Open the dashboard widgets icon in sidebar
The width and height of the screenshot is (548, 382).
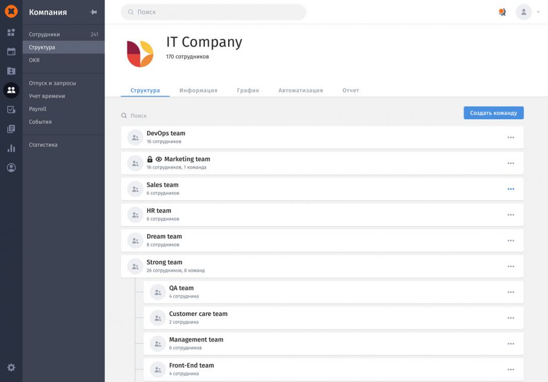click(11, 32)
